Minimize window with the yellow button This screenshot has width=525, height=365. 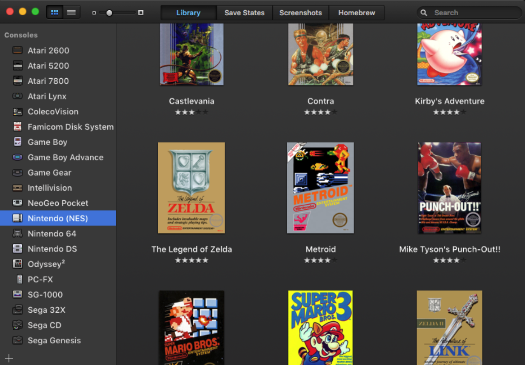tap(23, 12)
